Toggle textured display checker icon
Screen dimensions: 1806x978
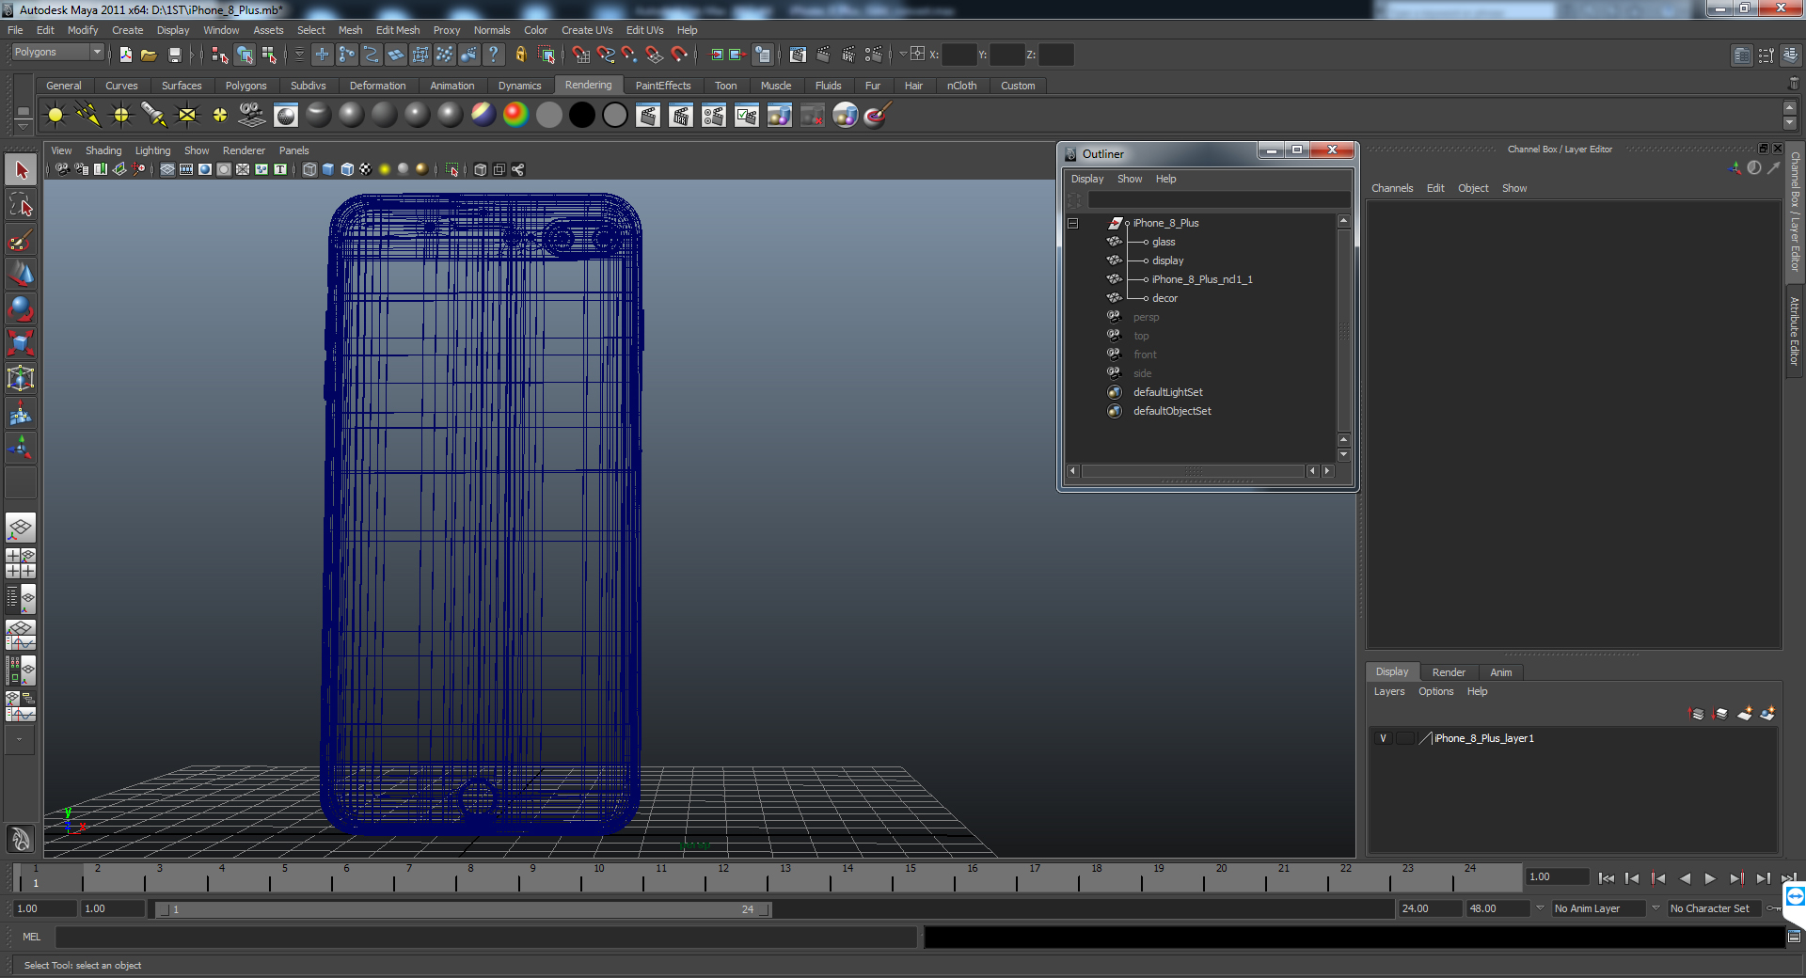pos(366,169)
